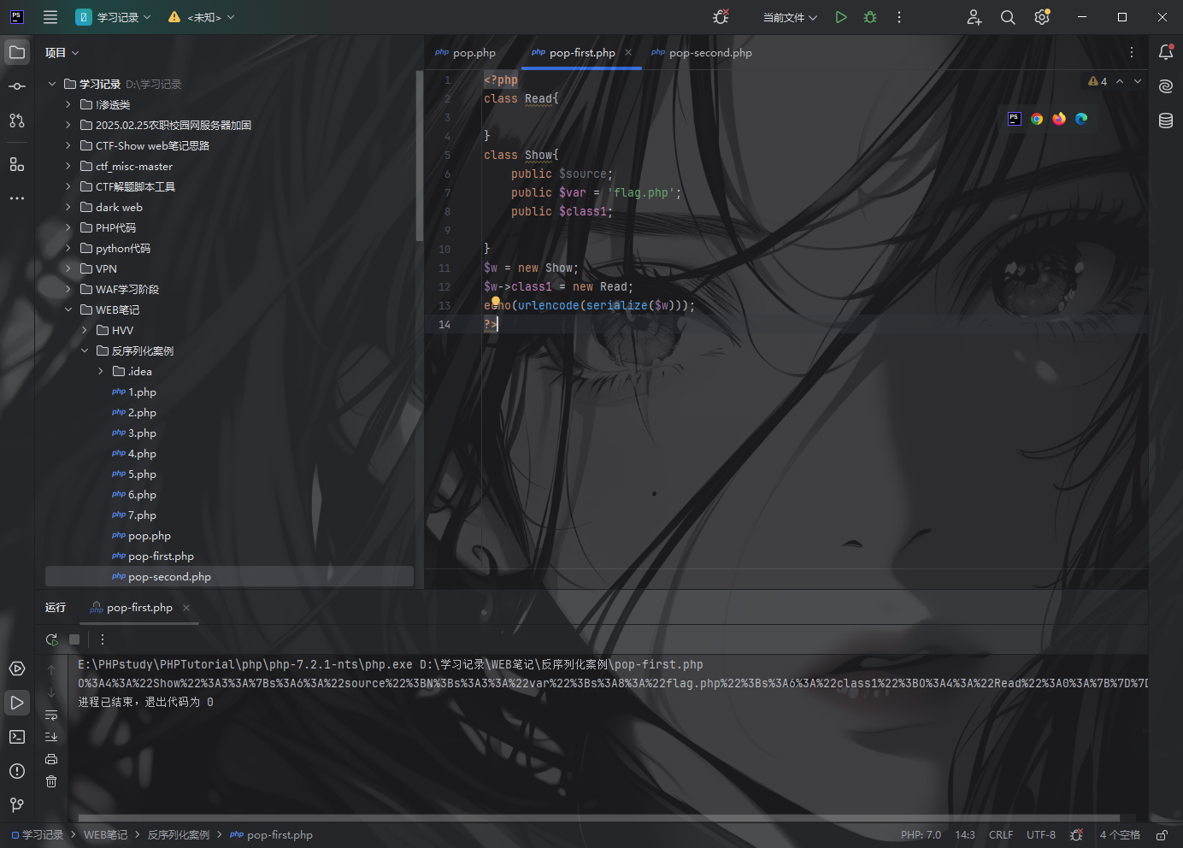Open the 学习记录 project dropdown
1183x848 pixels.
[x=114, y=17]
